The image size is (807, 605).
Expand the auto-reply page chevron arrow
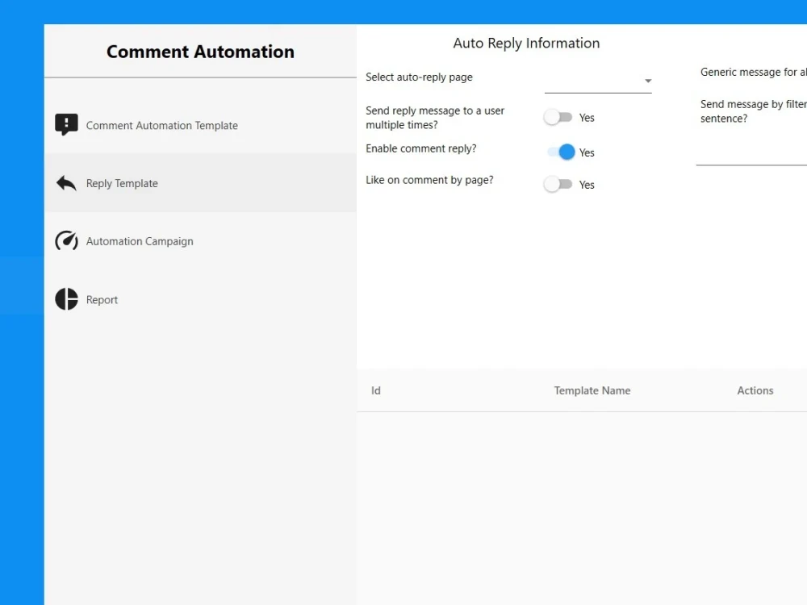pos(648,81)
